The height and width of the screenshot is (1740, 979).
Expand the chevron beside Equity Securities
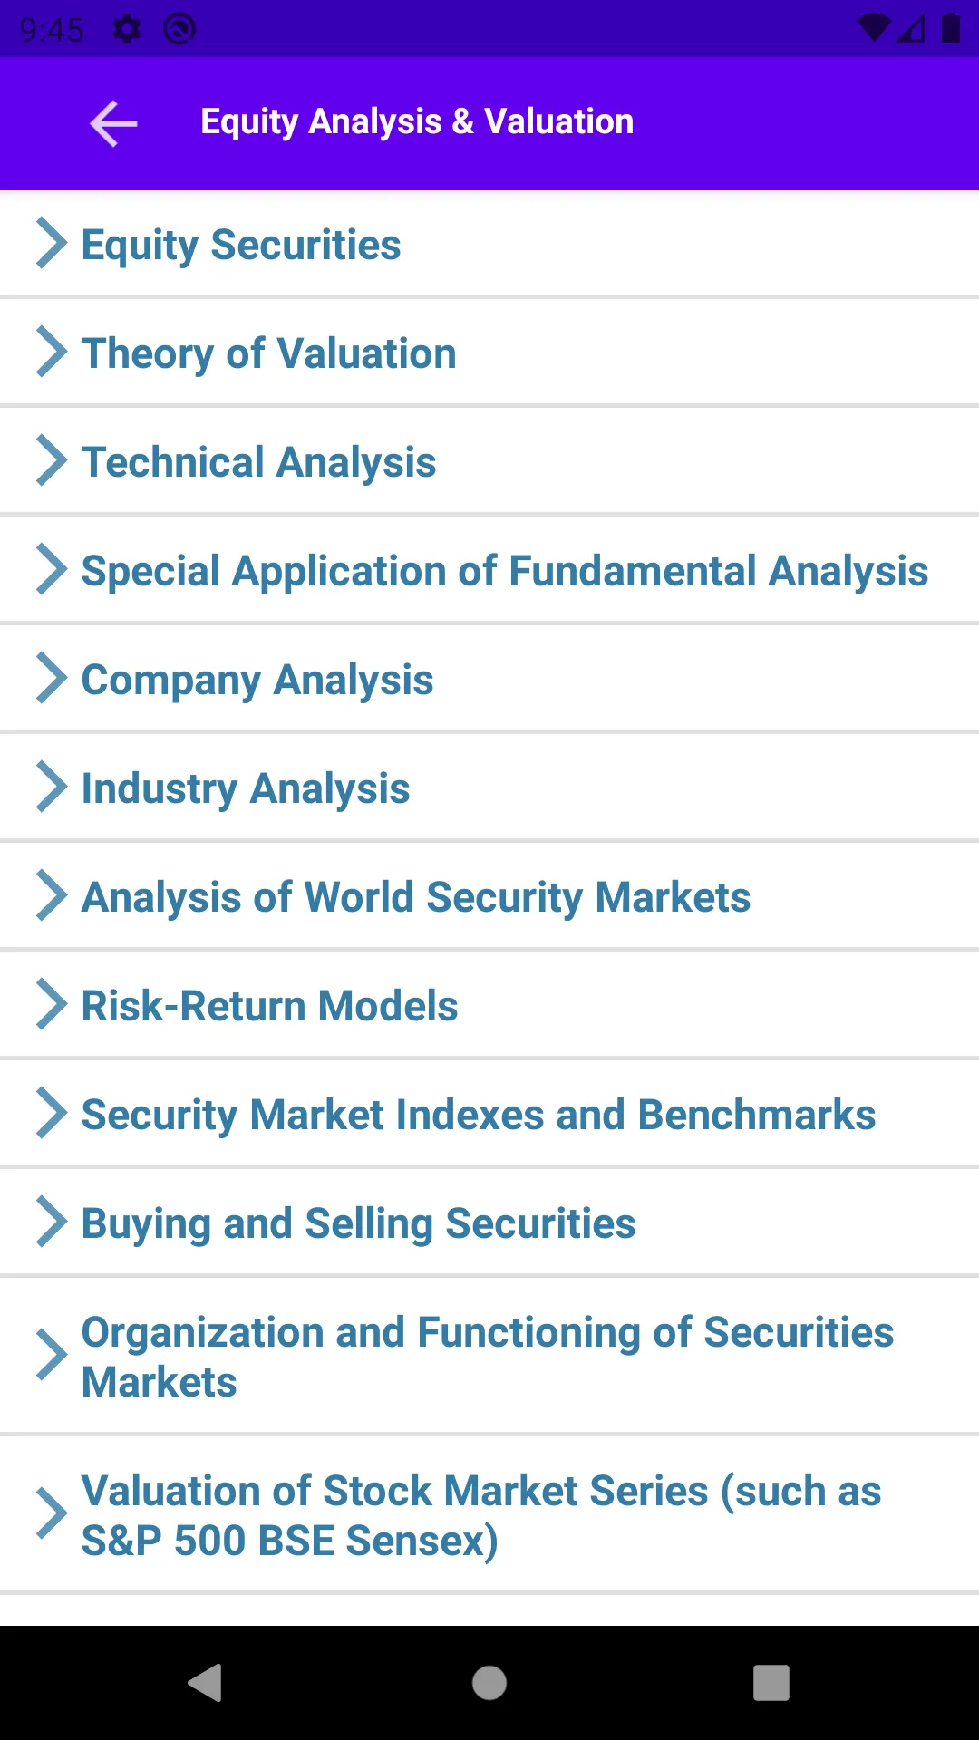point(52,244)
